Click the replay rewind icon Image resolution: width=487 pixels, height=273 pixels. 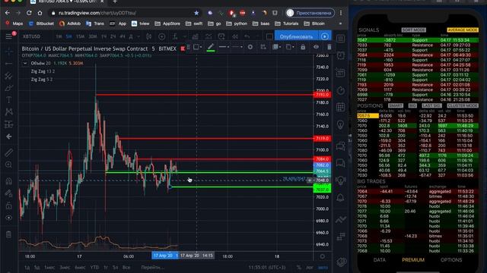tap(235, 36)
